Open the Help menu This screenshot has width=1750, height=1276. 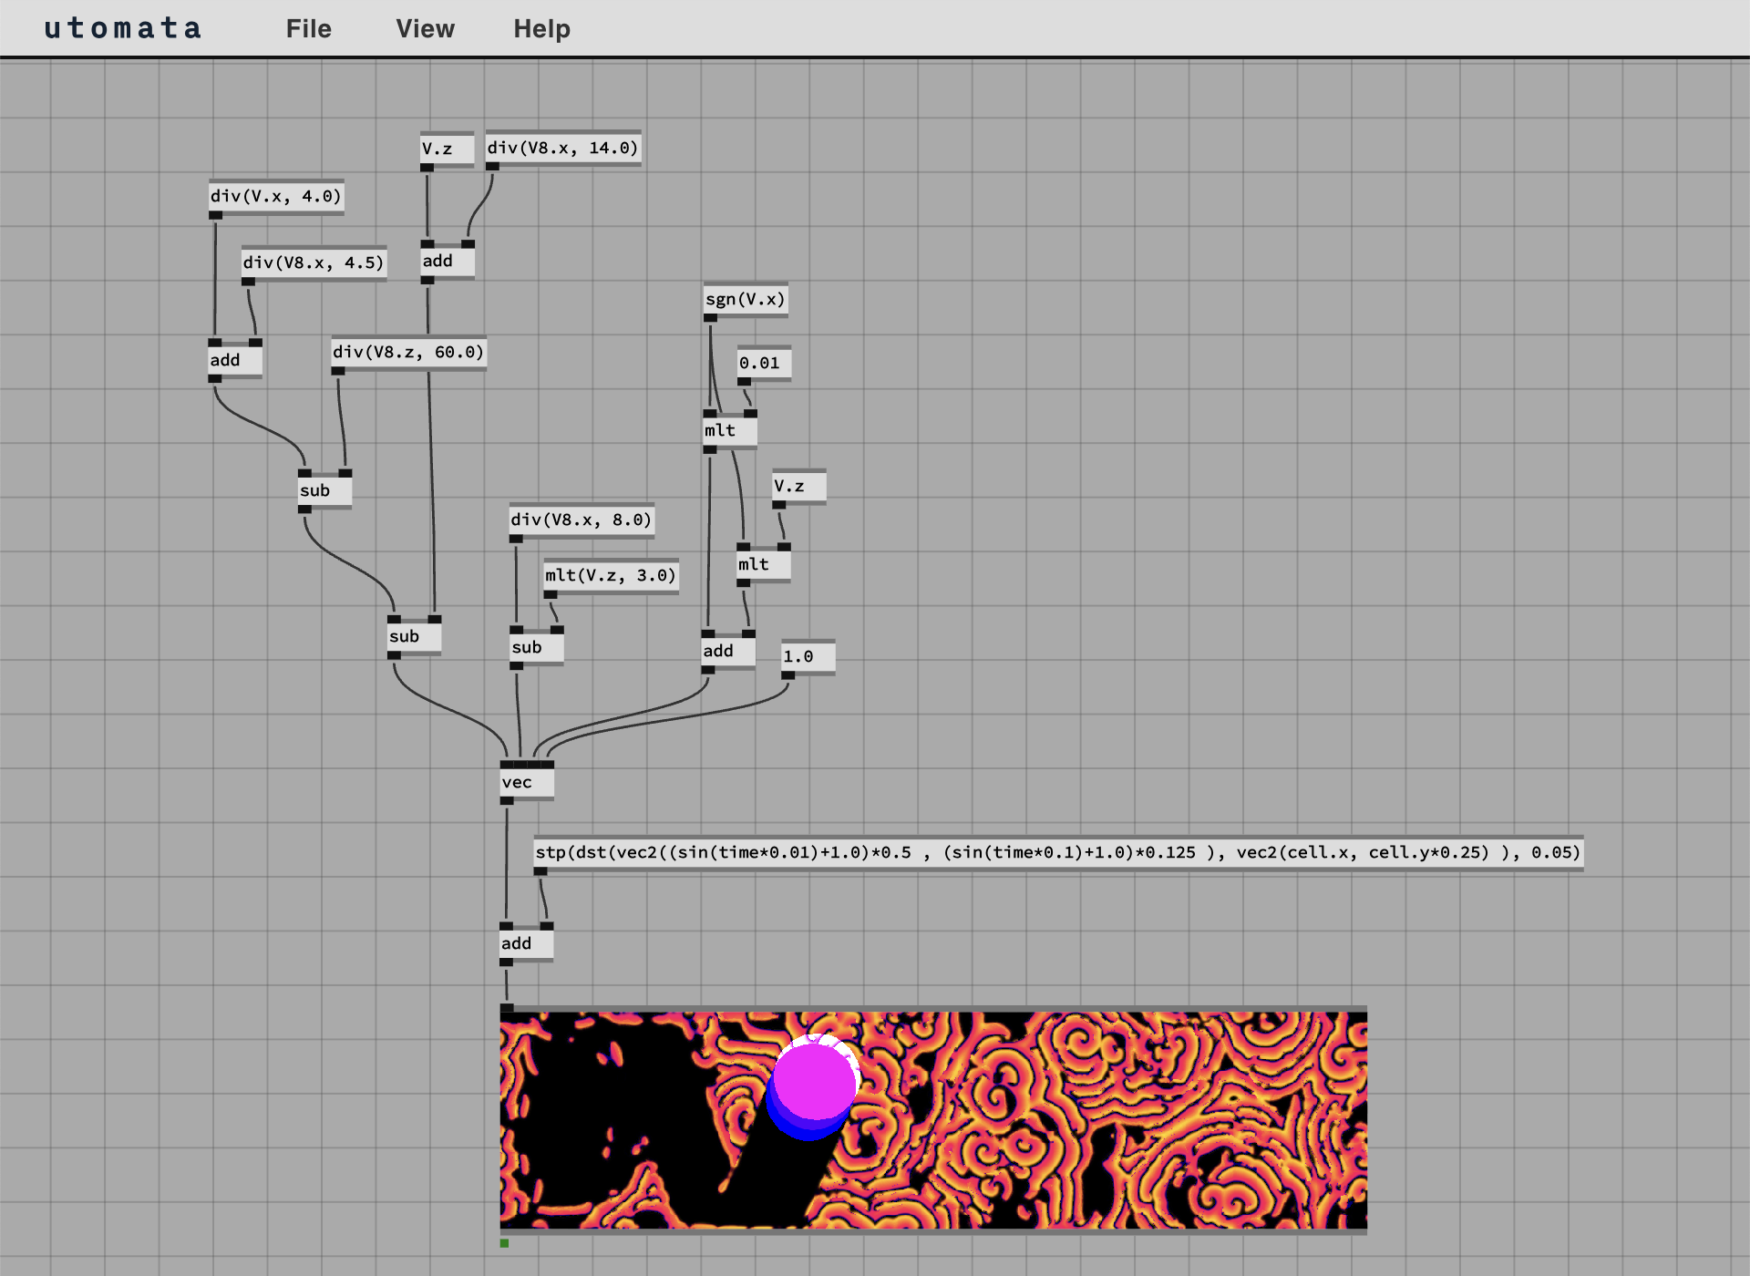(x=541, y=29)
